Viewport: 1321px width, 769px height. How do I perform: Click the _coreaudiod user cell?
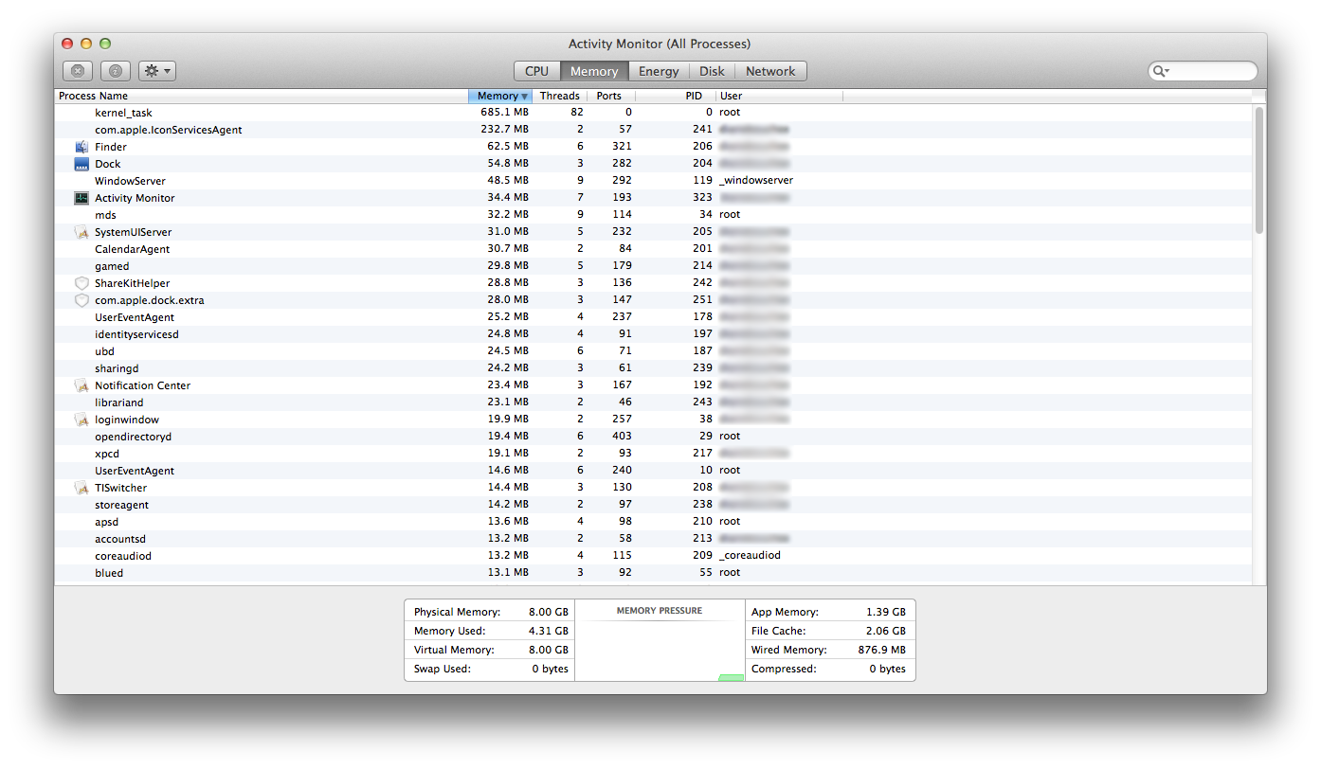tap(750, 555)
